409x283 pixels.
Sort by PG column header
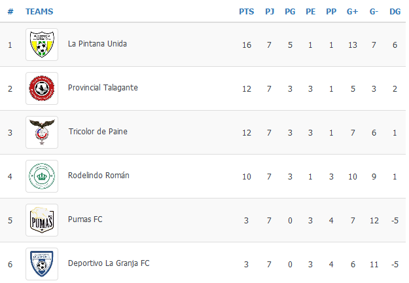290,12
